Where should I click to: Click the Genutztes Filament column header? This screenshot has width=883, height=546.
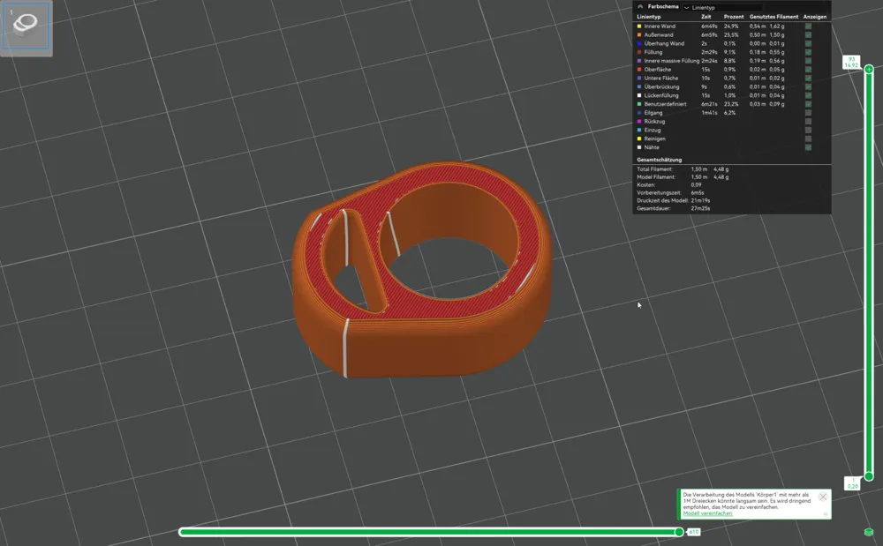[774, 17]
